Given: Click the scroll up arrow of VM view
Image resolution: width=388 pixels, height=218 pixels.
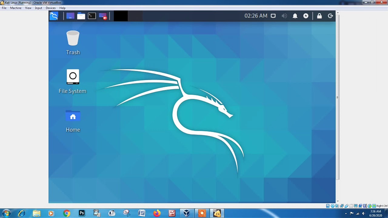Looking at the screenshot, I should [x=337, y=13].
